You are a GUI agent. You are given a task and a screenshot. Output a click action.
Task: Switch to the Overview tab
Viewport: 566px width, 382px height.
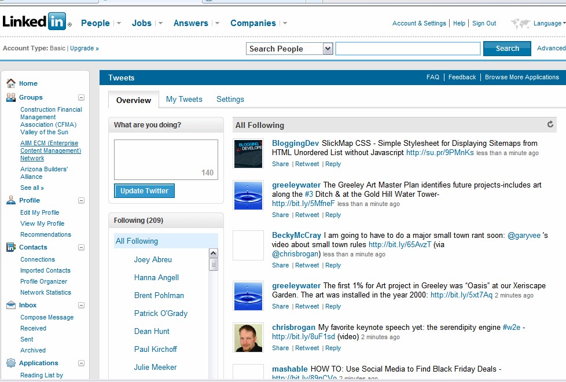tap(134, 100)
